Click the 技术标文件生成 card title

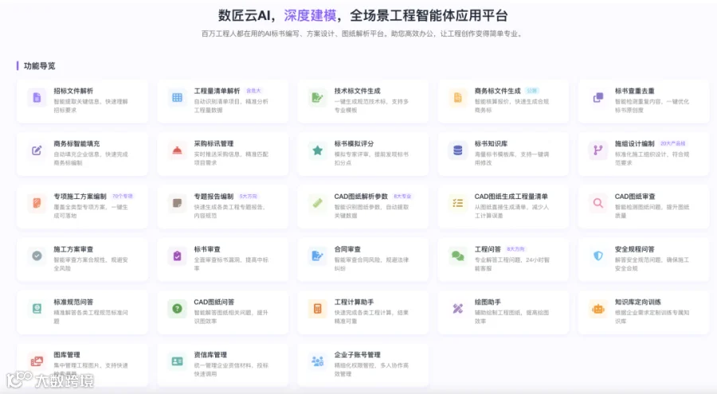(x=357, y=91)
